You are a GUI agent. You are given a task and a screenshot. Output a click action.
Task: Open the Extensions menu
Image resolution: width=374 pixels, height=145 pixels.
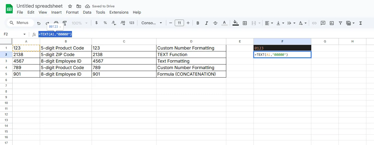pos(119,12)
